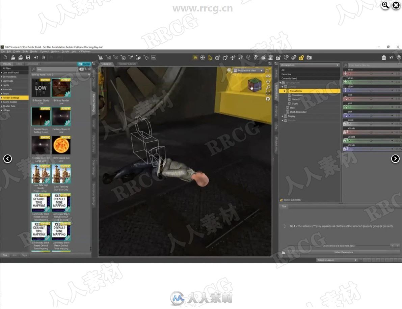Open the node selection dropdown in Parameters
This screenshot has height=309, width=402.
[310, 65]
